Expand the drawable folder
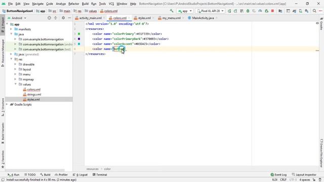324x182 pixels. [x=15, y=64]
